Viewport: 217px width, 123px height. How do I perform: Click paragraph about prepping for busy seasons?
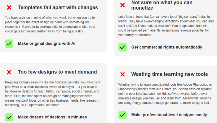tap(53, 94)
